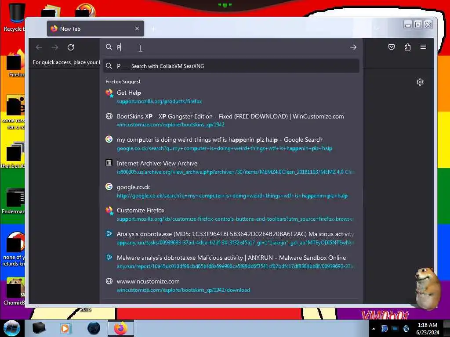
Task: Go forward using the forward arrow
Action: coord(55,47)
